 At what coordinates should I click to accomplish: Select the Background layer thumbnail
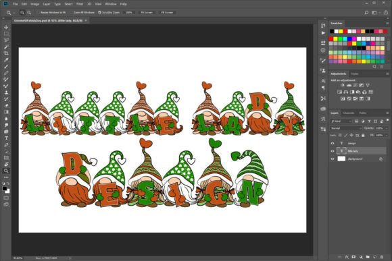341,158
